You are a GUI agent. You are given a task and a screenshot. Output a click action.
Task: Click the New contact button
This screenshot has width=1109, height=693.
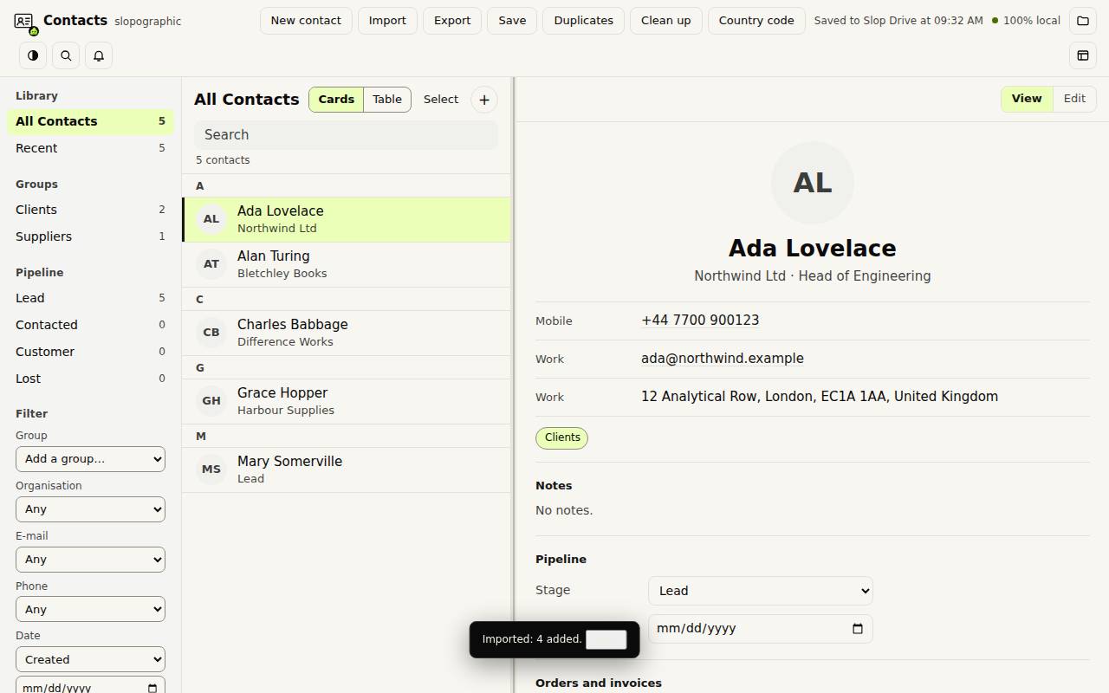[306, 21]
